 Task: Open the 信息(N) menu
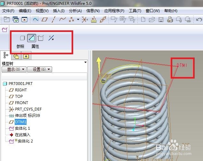93,11
